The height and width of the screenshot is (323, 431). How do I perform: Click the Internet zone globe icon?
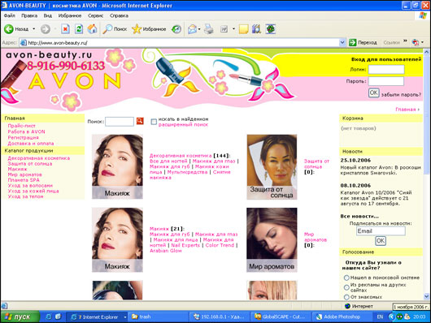point(347,306)
